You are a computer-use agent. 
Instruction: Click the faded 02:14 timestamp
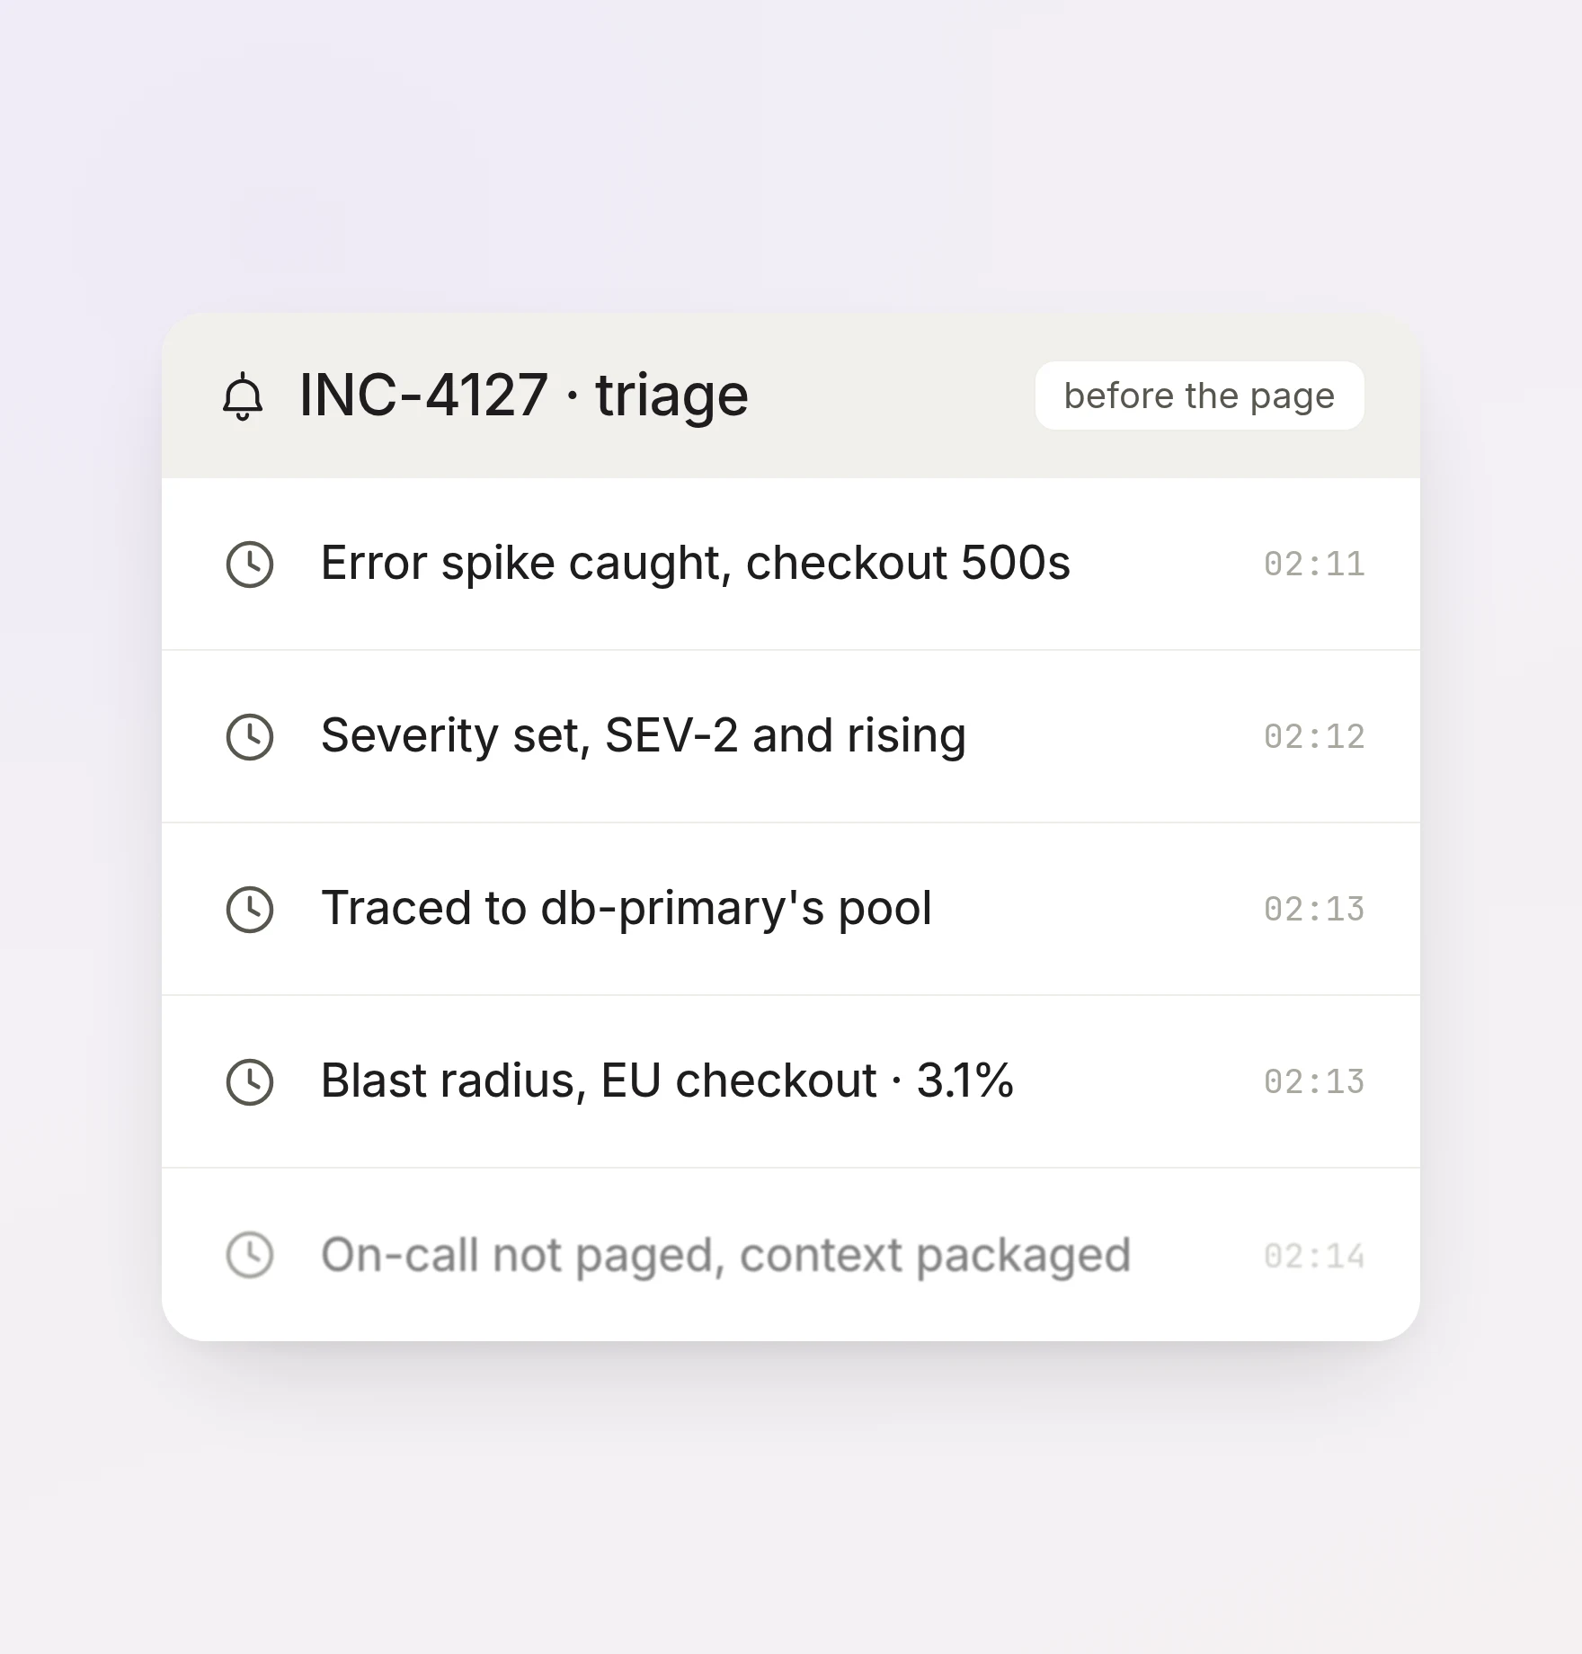tap(1314, 1257)
